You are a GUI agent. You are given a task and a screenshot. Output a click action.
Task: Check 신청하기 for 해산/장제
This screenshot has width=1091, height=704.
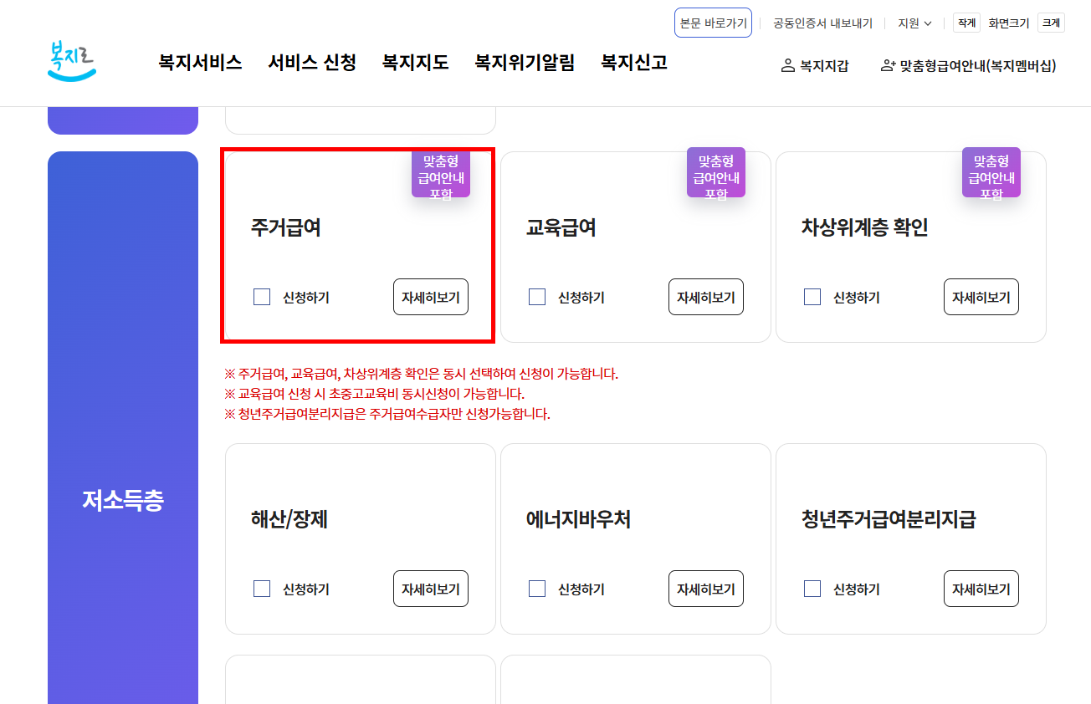click(x=262, y=589)
